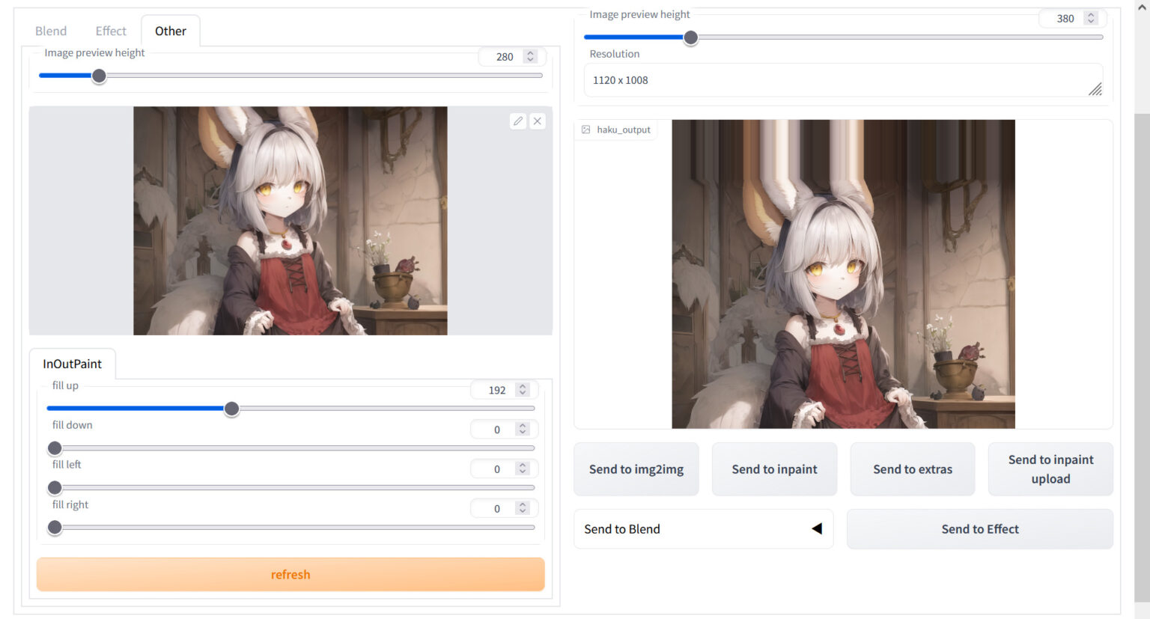Click the pencil edit icon on the input image
This screenshot has height=619, width=1150.
pyautogui.click(x=517, y=121)
